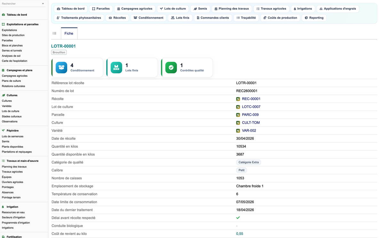
Task: Open Analyses de sol in sidebar
Action: [x=11, y=56]
